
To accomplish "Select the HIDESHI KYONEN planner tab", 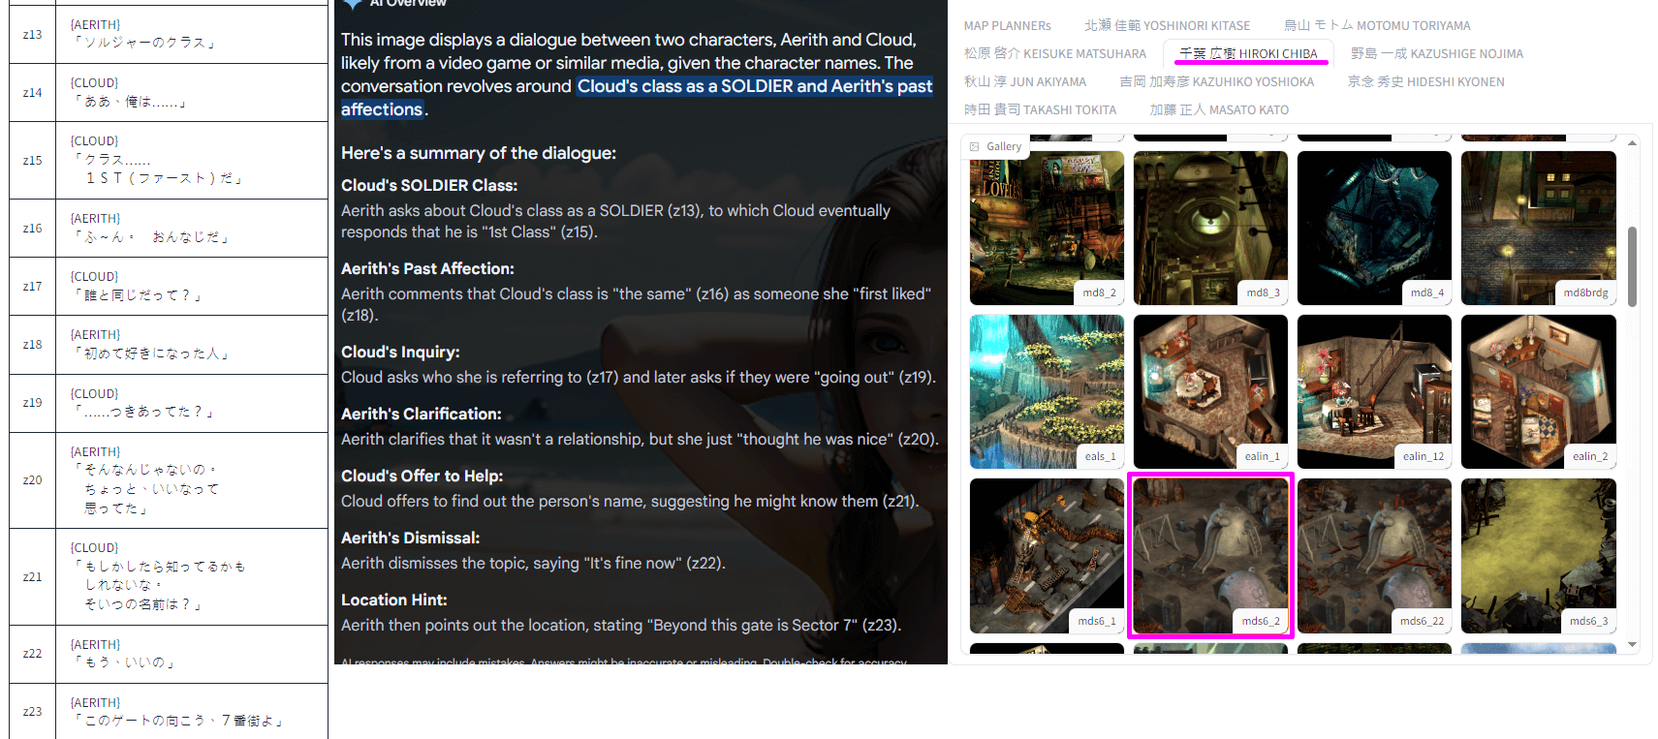I will click(x=1426, y=81).
